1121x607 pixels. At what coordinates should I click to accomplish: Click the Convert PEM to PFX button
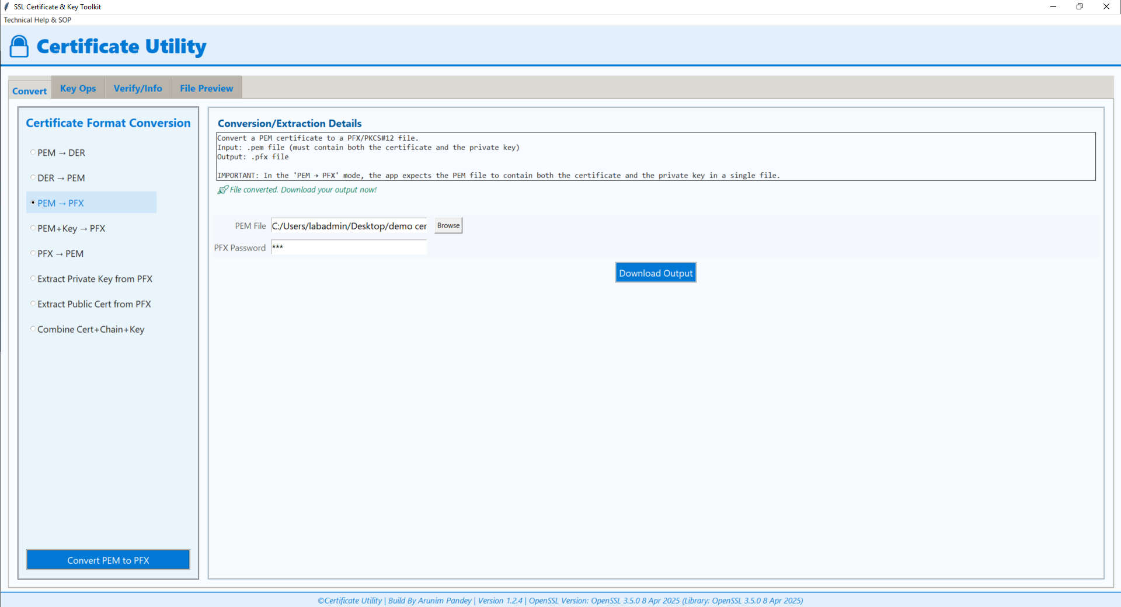click(107, 559)
